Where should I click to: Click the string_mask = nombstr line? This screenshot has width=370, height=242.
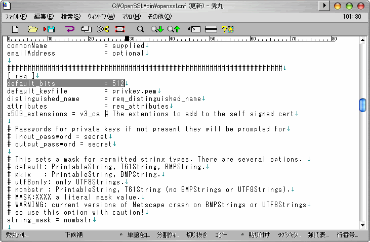coord(50,220)
